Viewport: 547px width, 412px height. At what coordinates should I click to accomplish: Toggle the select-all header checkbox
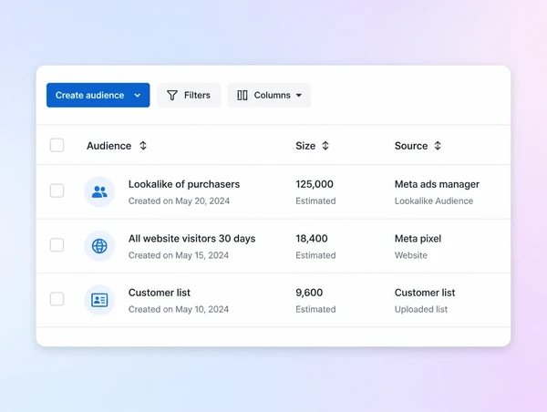[x=57, y=145]
